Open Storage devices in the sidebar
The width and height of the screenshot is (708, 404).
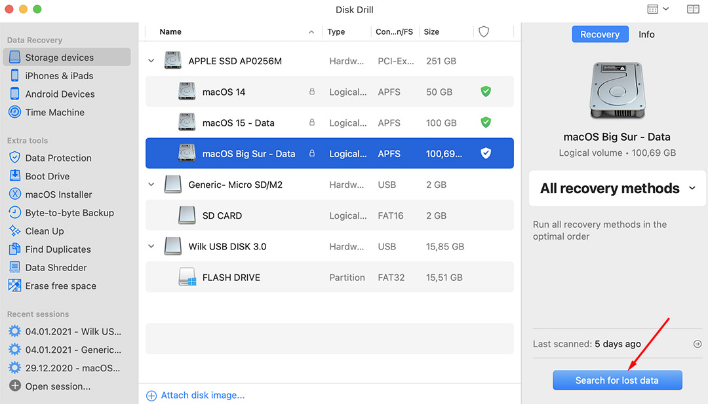(67, 57)
